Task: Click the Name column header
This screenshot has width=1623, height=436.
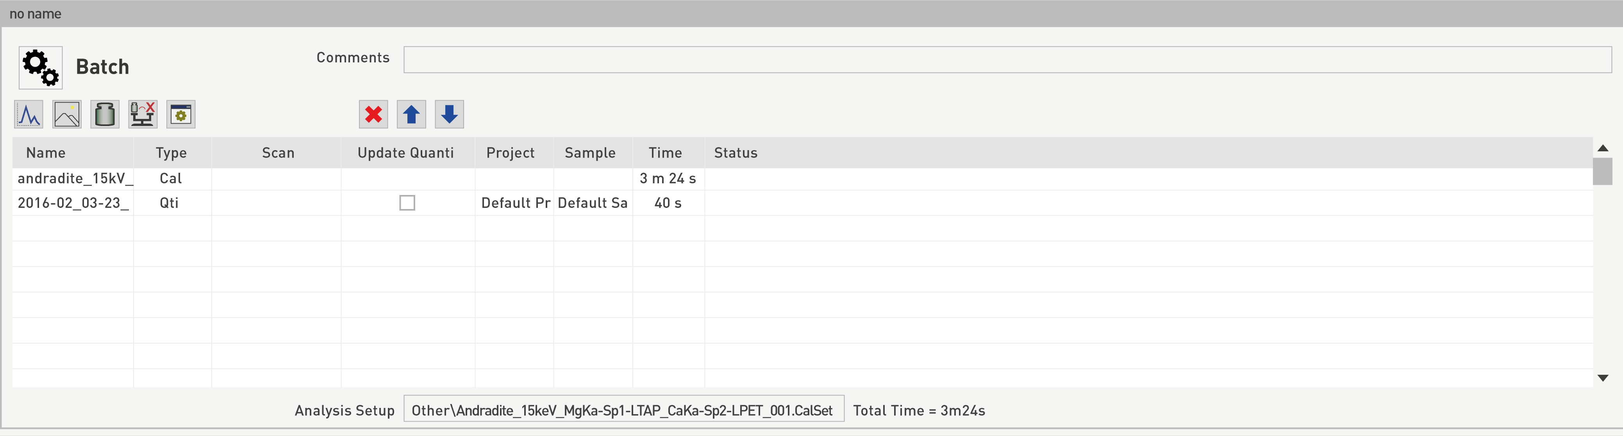Action: [46, 153]
